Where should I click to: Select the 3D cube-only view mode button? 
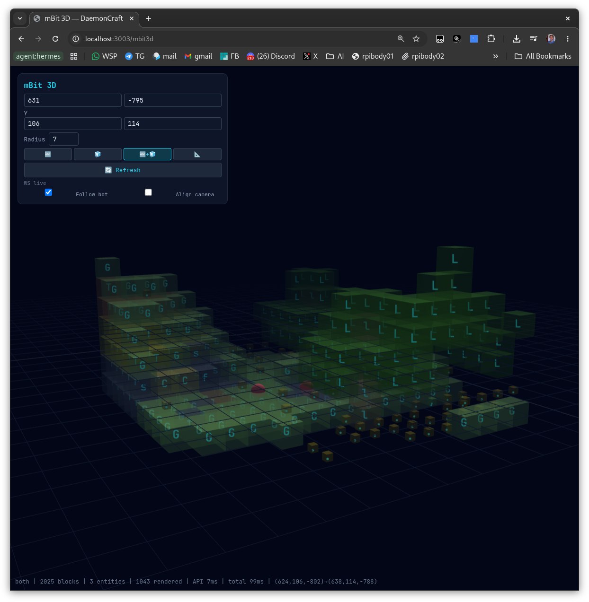click(98, 154)
